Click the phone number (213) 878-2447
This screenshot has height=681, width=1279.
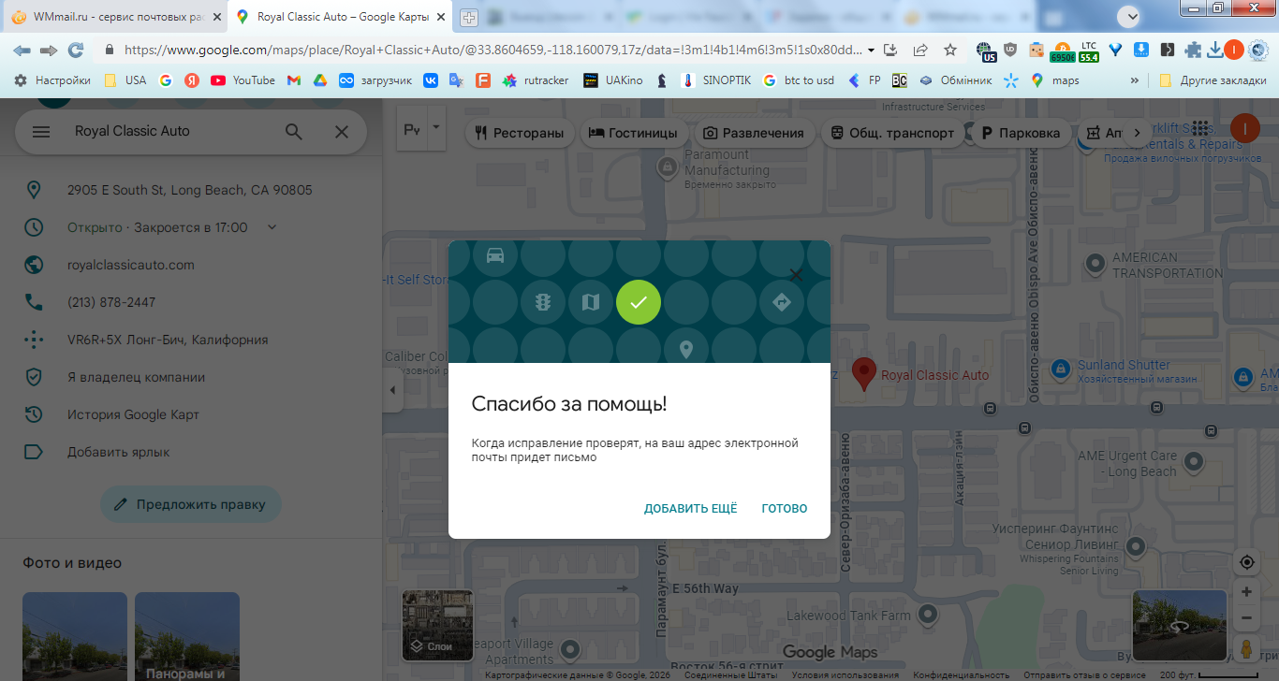pyautogui.click(x=111, y=302)
